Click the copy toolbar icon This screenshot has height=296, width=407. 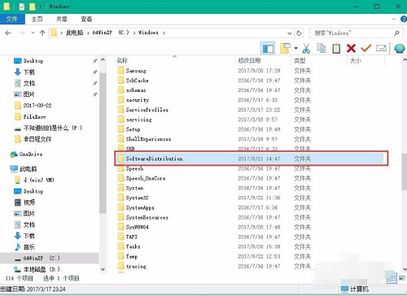[x=322, y=48]
